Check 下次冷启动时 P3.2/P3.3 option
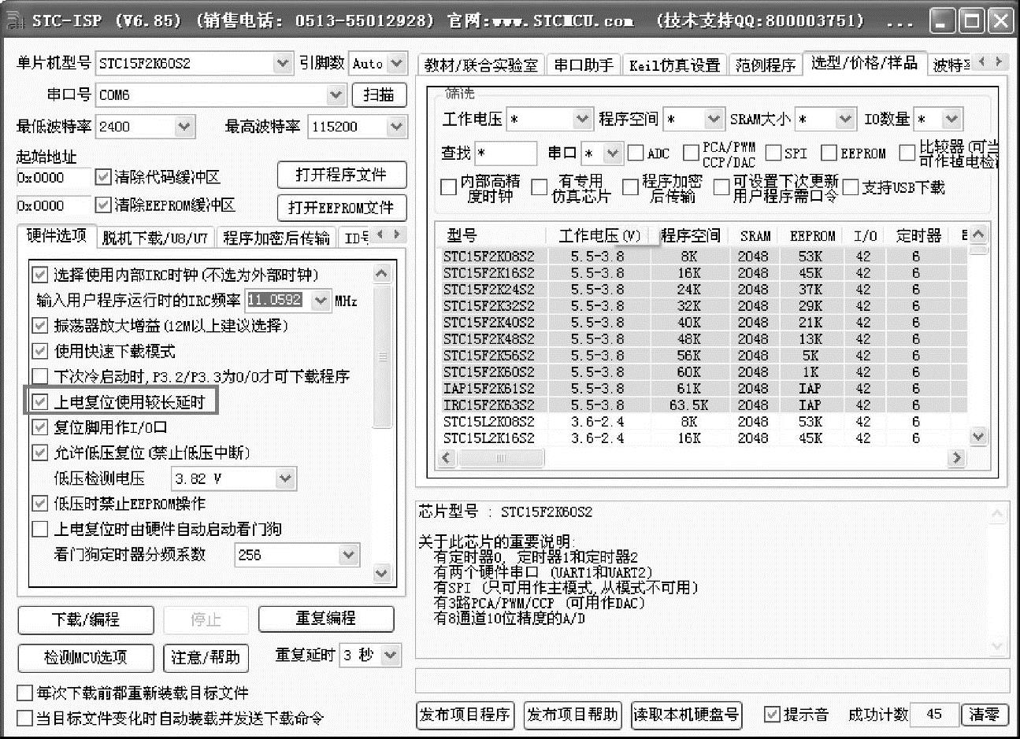This screenshot has height=739, width=1020. [x=39, y=376]
